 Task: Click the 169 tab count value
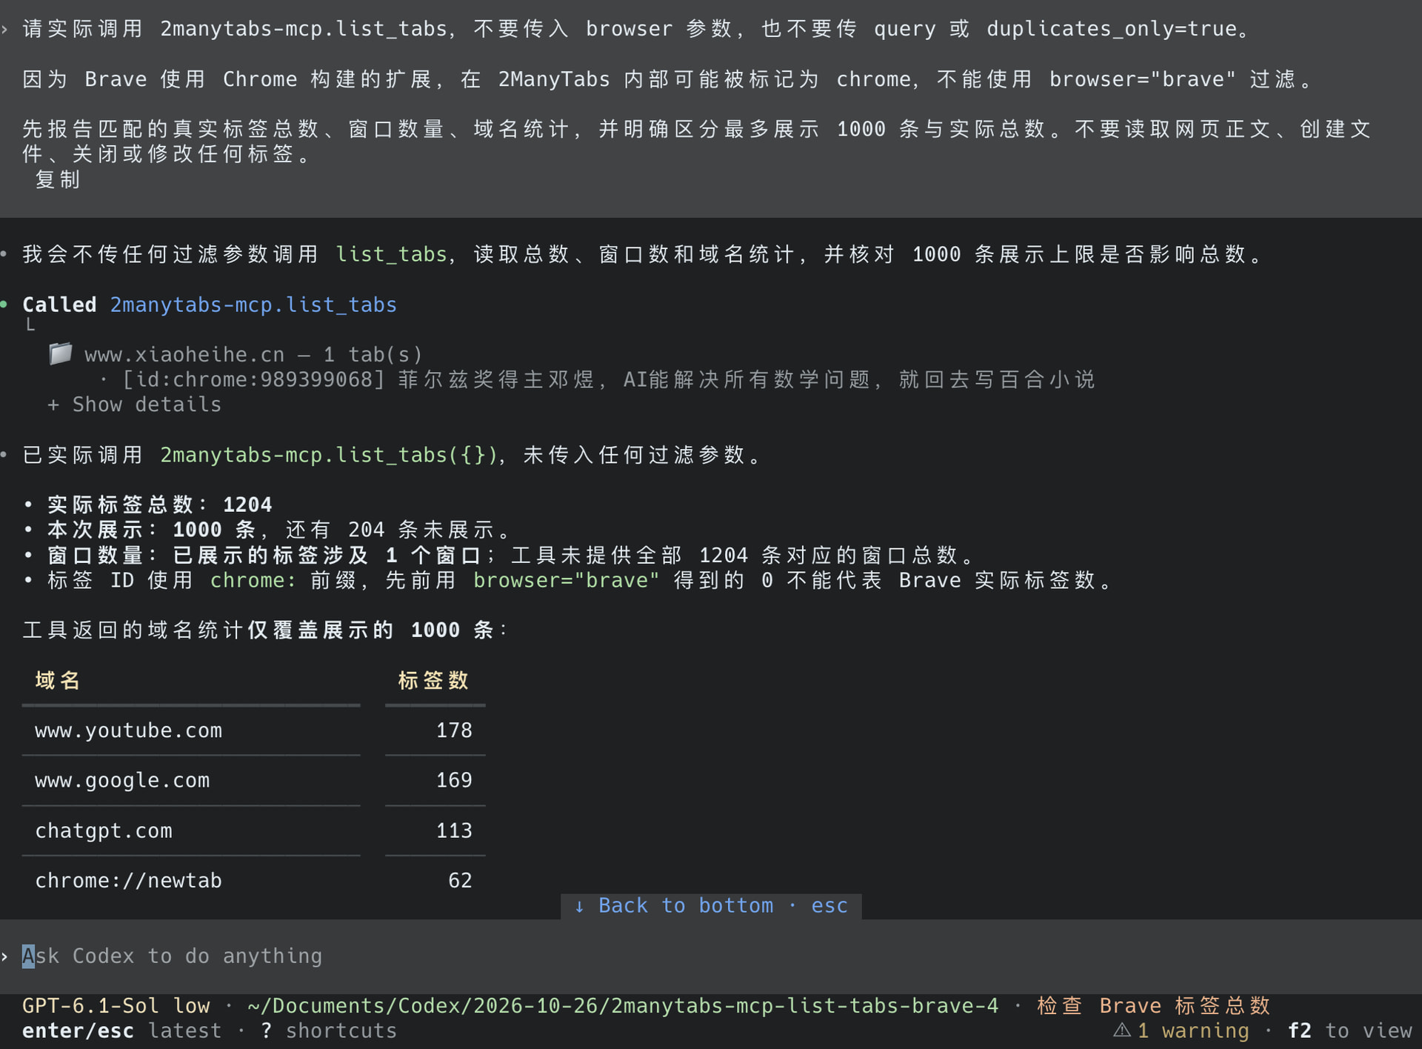pyautogui.click(x=454, y=780)
